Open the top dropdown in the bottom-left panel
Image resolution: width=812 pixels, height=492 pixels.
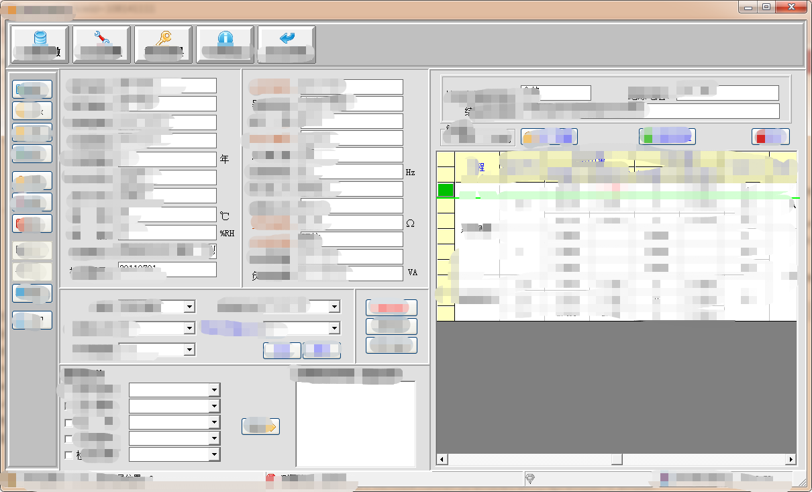pyautogui.click(x=173, y=389)
